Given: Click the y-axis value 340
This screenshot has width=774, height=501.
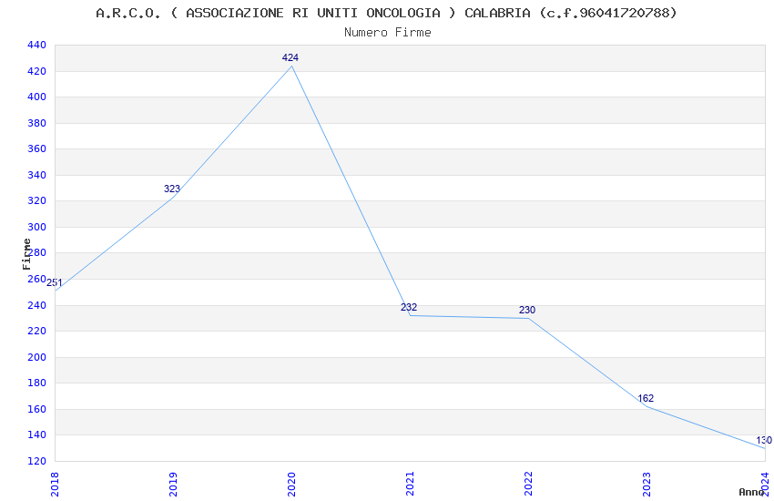Looking at the screenshot, I should (x=36, y=175).
